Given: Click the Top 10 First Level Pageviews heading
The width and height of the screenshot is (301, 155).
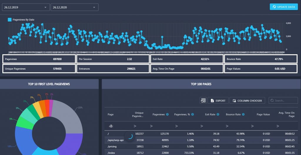Looking at the screenshot, I should click(49, 84).
